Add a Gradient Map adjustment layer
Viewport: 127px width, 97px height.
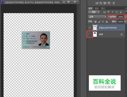pos(113,3)
